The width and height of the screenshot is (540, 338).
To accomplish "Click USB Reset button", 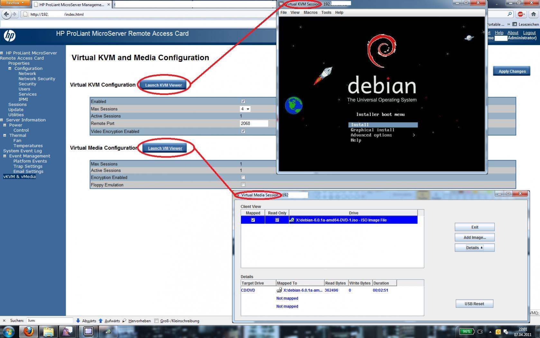I will point(474,304).
